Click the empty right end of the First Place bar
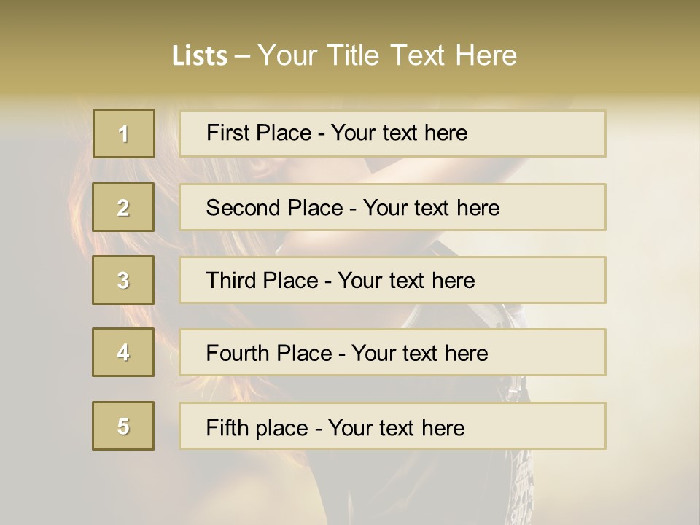700x525 pixels. [554, 133]
